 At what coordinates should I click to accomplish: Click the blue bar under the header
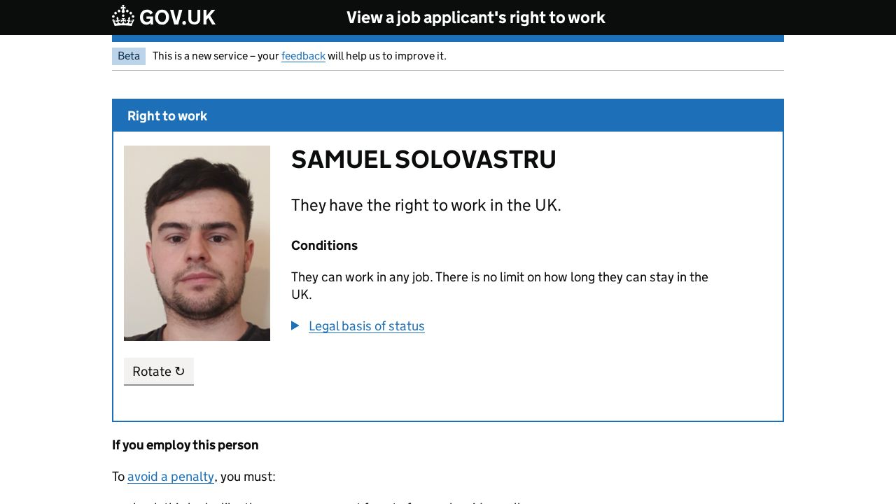pos(448,38)
